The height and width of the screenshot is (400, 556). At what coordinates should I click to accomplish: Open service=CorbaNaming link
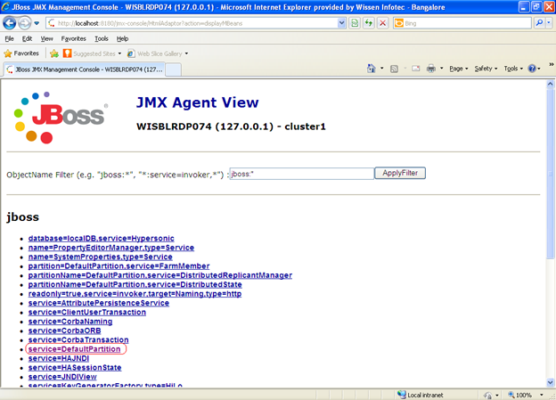[70, 322]
